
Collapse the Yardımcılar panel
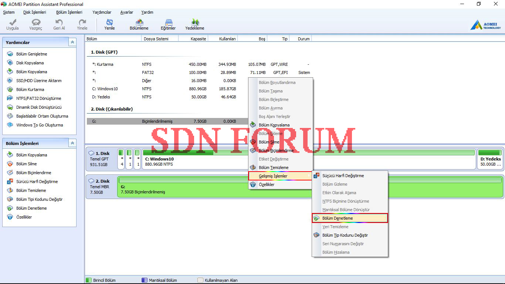72,42
